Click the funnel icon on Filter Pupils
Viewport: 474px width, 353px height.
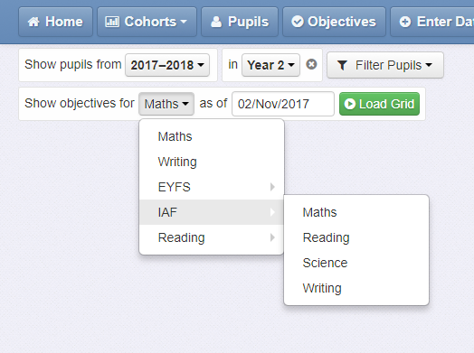[342, 65]
